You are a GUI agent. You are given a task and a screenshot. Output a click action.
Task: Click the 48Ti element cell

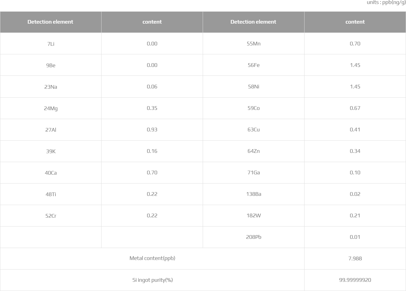(x=50, y=194)
